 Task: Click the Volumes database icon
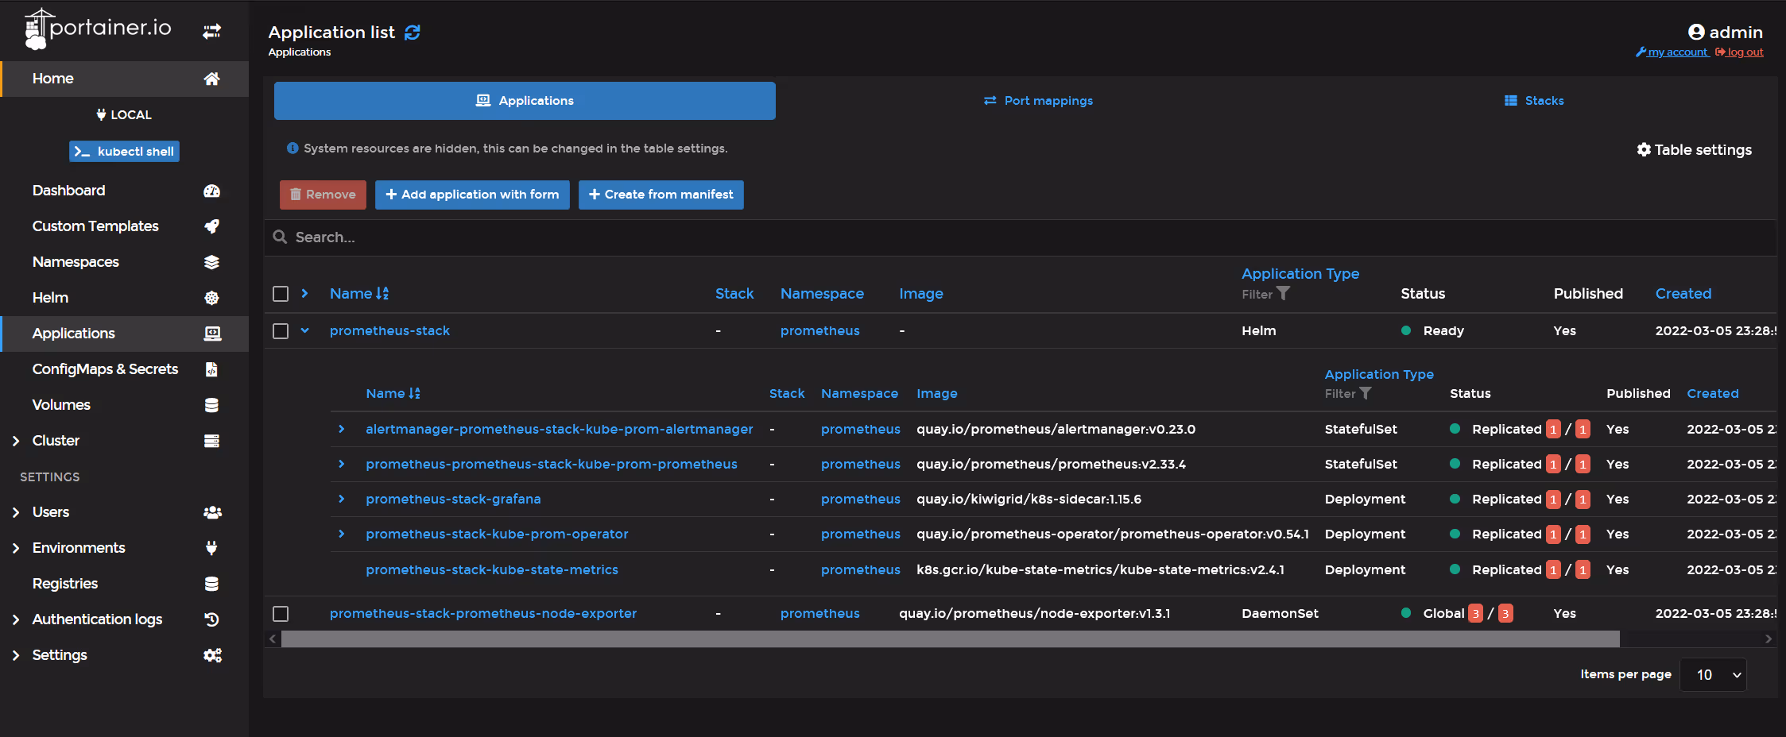211,405
